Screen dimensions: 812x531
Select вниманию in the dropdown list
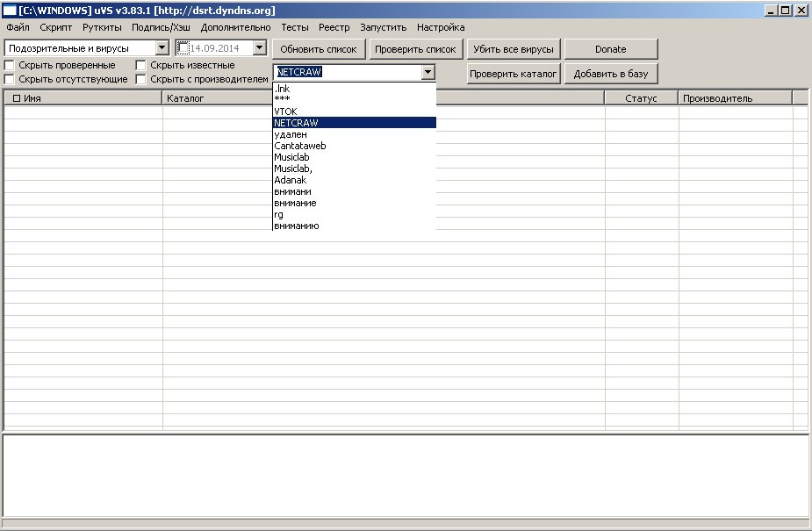(x=355, y=226)
